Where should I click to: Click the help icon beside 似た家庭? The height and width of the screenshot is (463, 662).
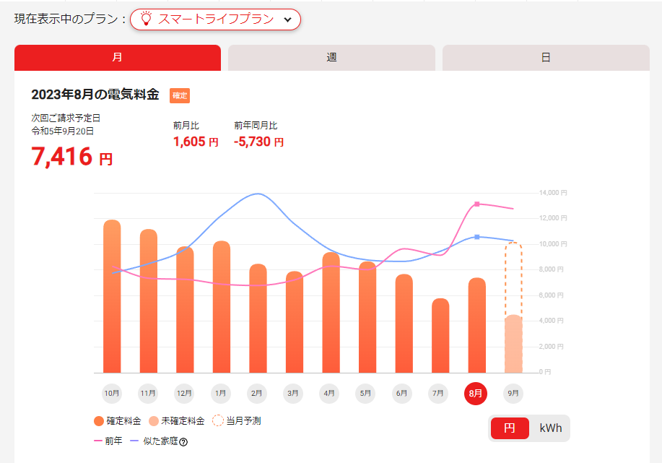tap(183, 441)
